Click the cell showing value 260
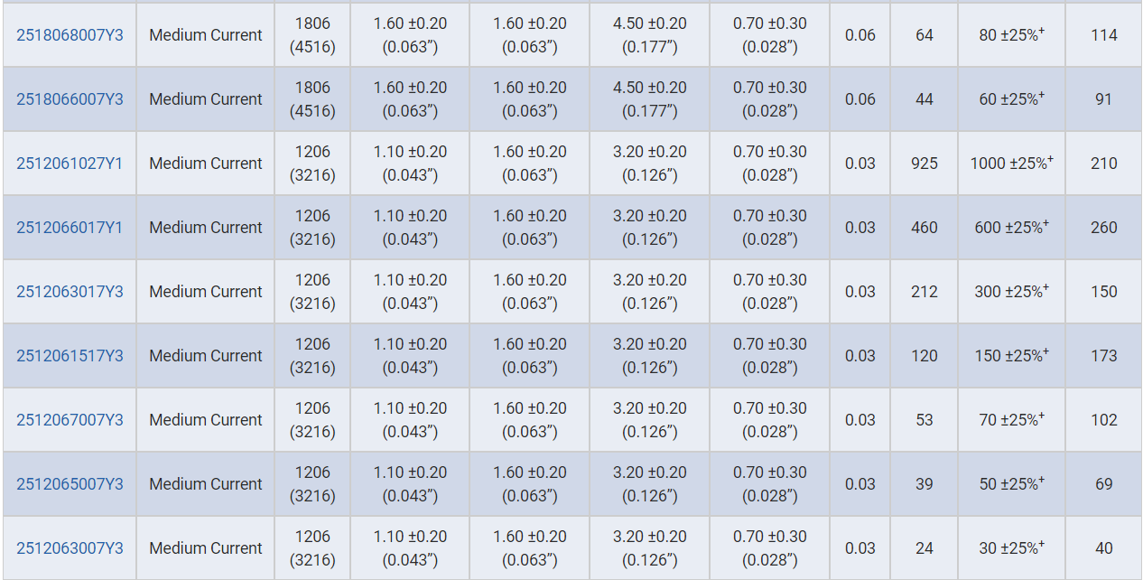Viewport: 1143px width, 580px height. coord(1103,228)
